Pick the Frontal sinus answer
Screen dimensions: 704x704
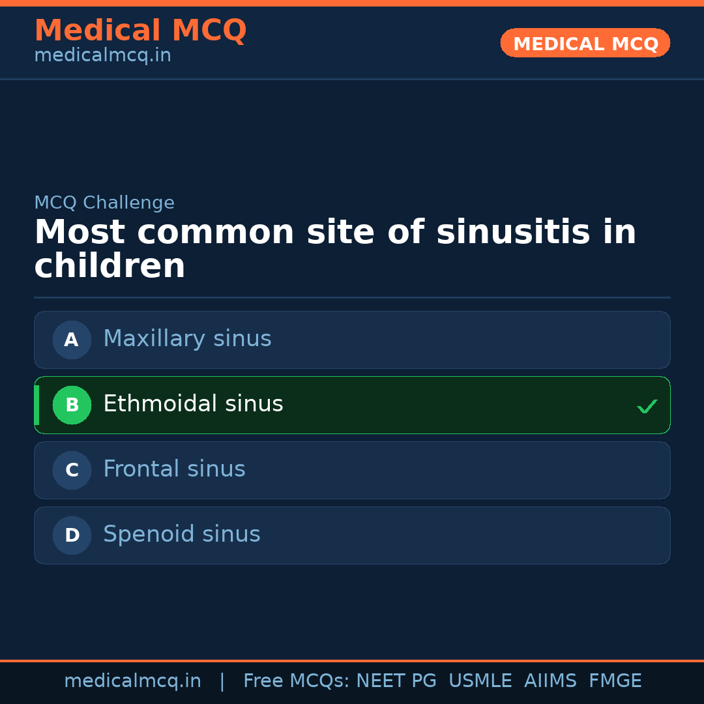174,469
